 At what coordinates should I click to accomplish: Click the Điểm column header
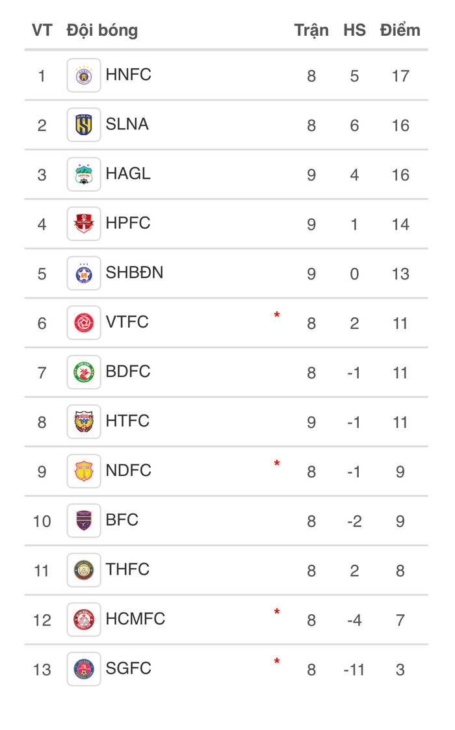400,30
